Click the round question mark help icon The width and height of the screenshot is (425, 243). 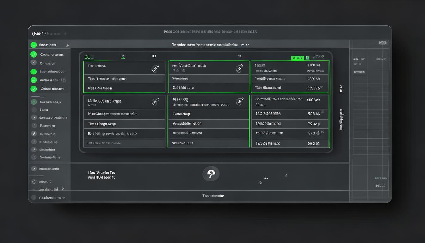(211, 174)
